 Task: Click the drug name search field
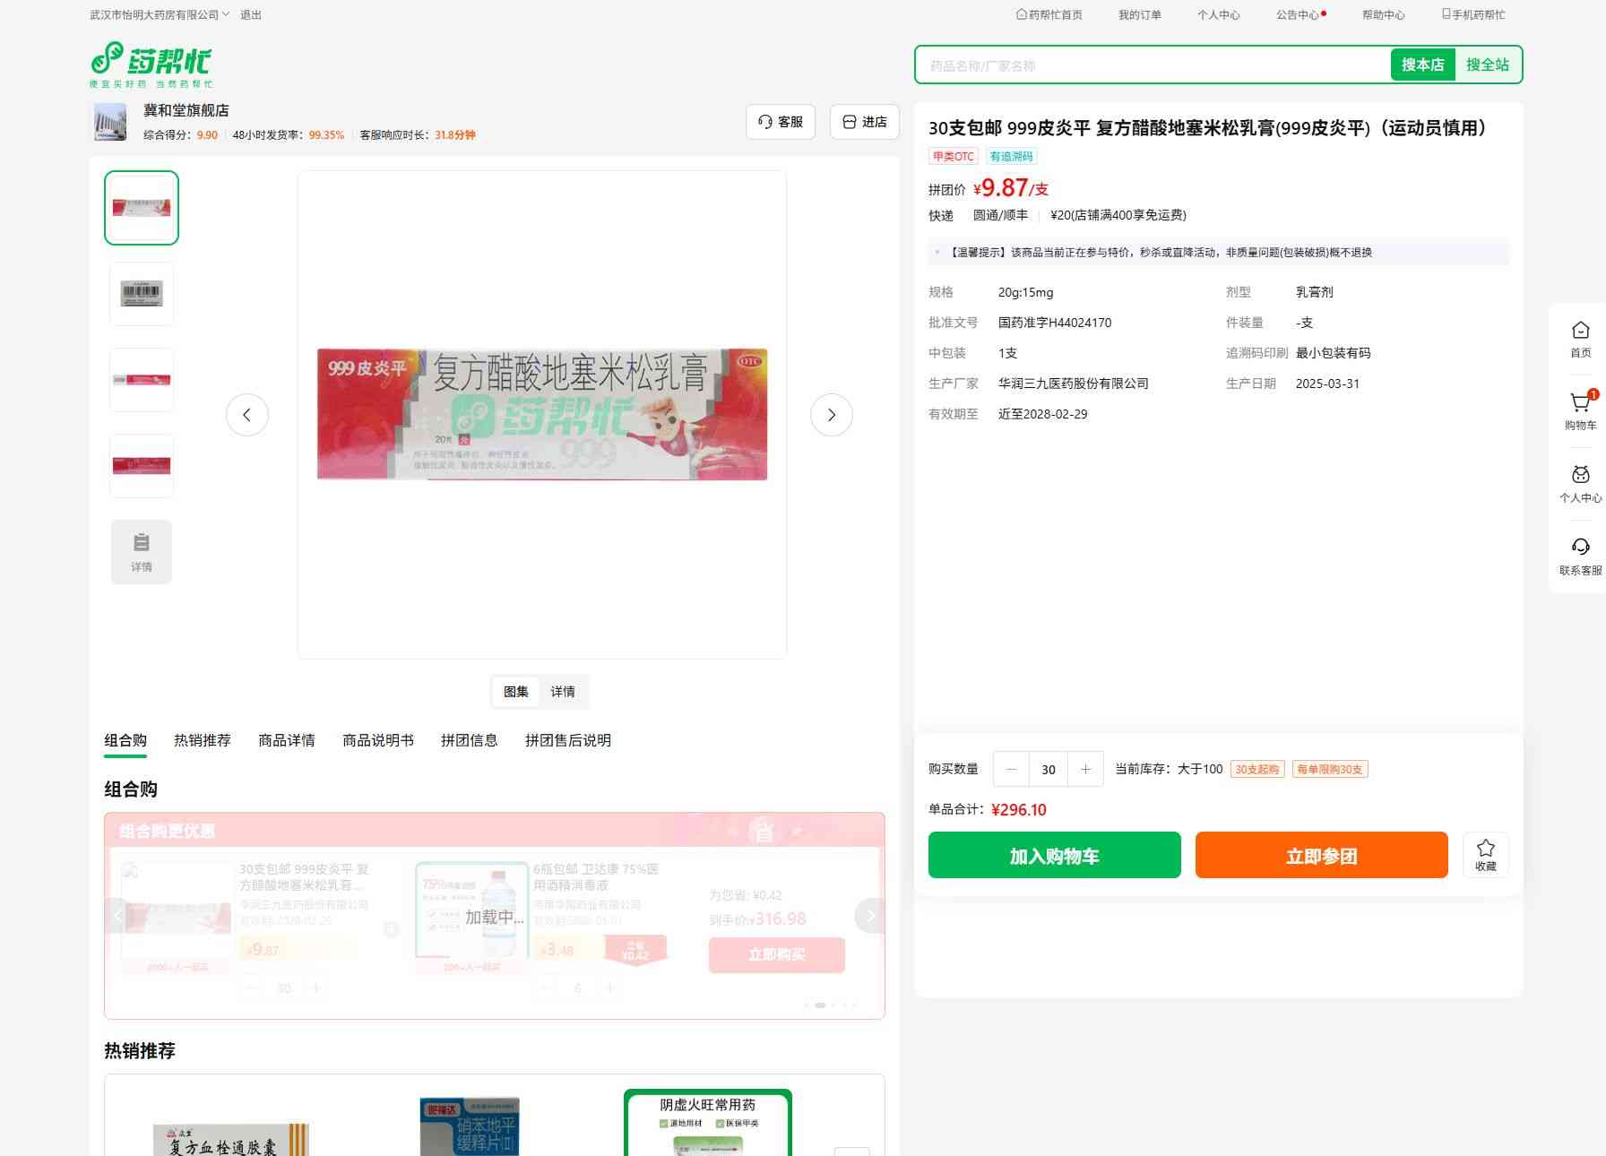pyautogui.click(x=1152, y=65)
